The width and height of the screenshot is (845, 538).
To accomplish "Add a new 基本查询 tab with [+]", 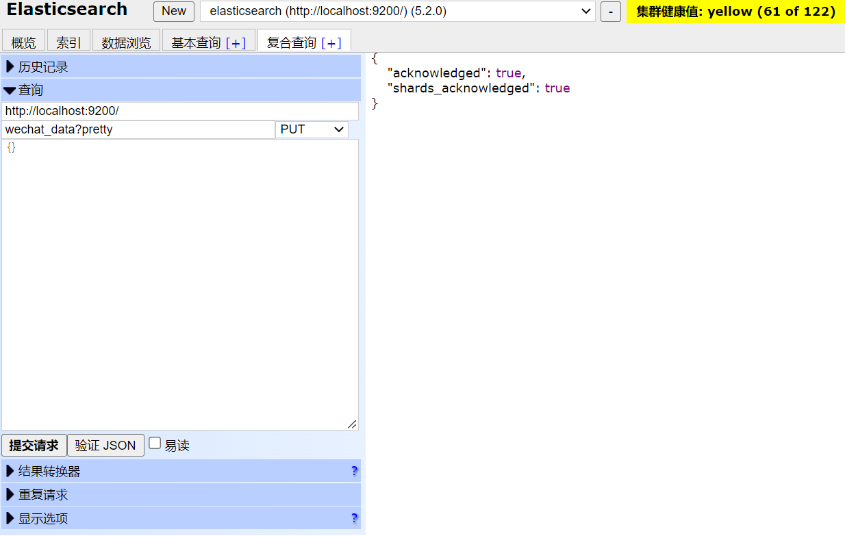I will (x=236, y=42).
